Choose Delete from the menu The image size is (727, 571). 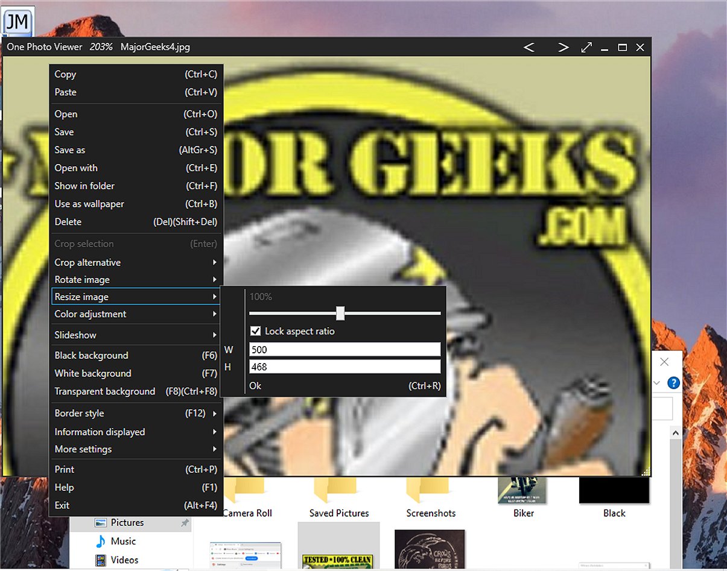(x=136, y=222)
